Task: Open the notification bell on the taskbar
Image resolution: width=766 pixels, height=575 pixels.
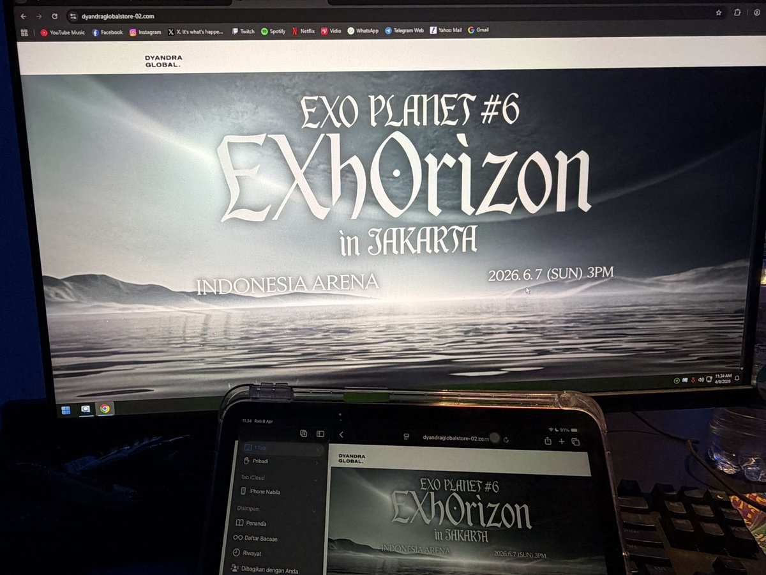Action: [x=737, y=378]
